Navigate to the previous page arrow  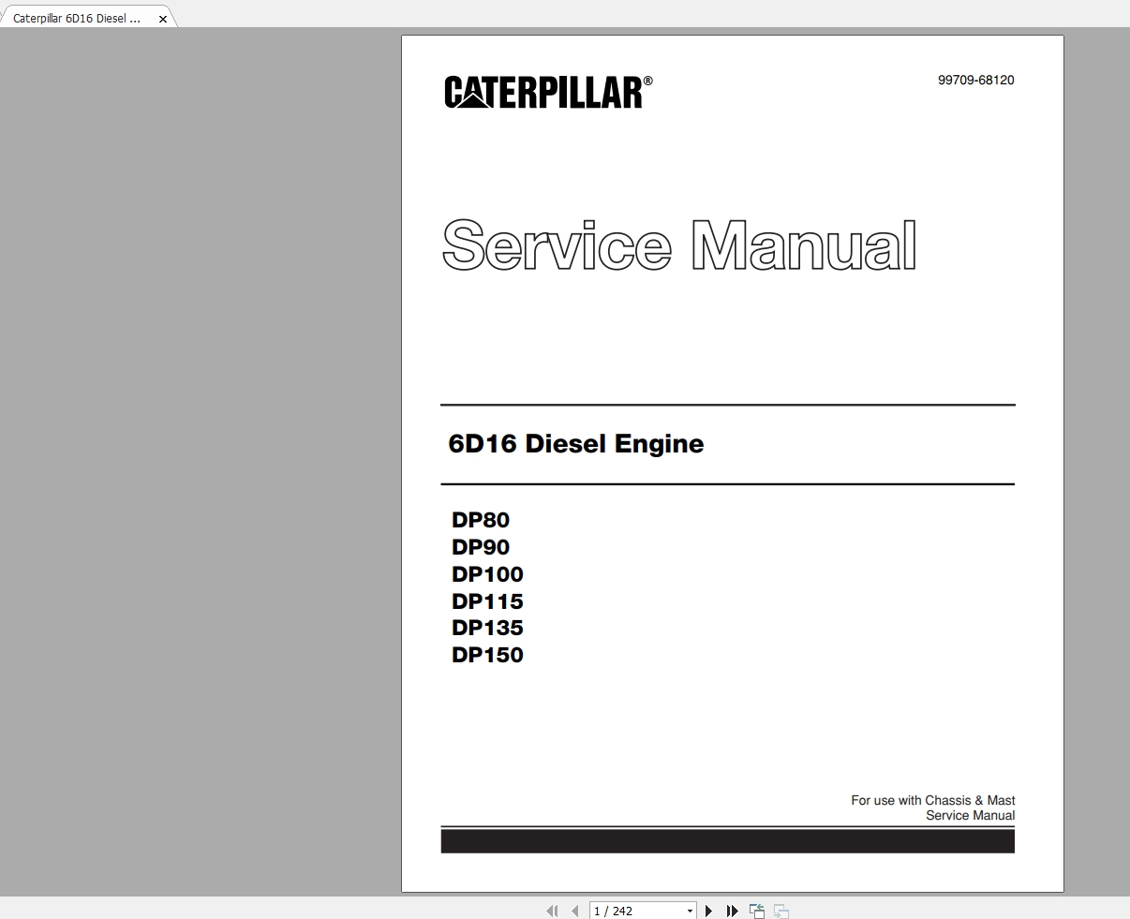point(573,910)
